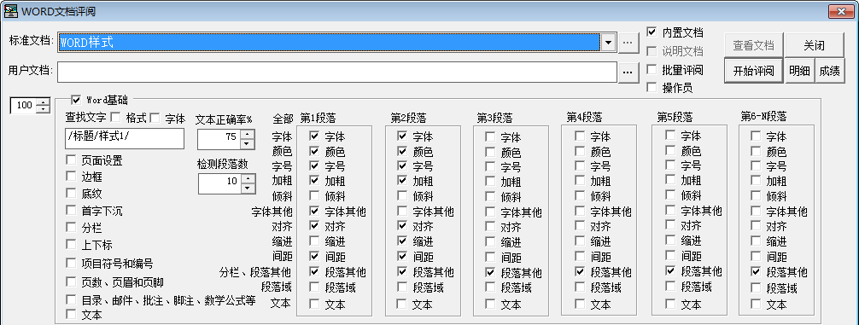
Task: Uncheck 字体 under 第1段落
Action: [x=314, y=136]
